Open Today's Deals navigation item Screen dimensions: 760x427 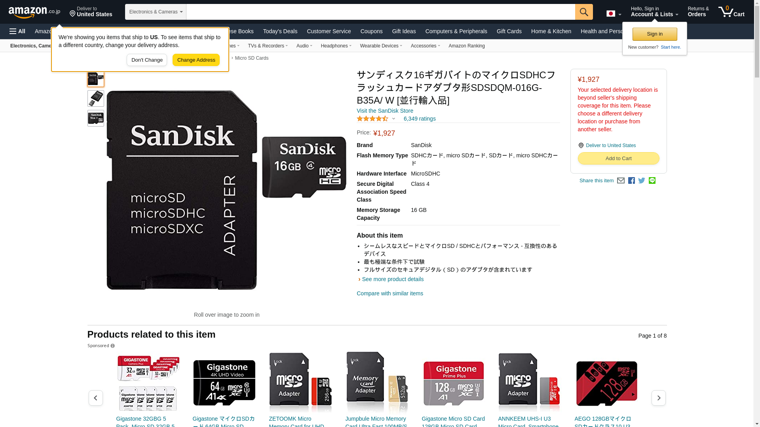point(280,31)
